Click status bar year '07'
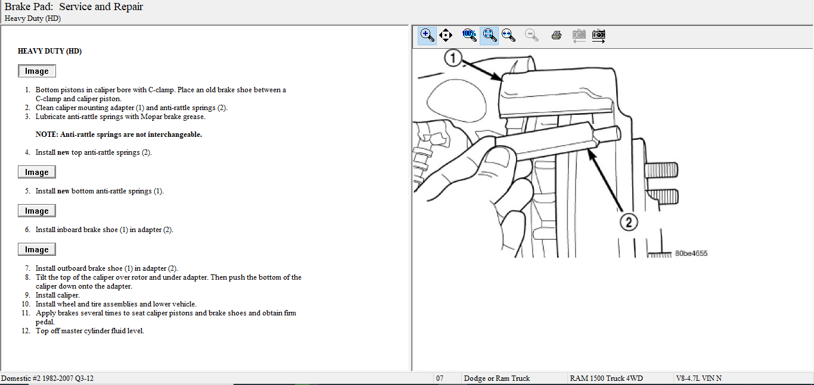Viewport: 814px width, 385px height. click(x=440, y=378)
